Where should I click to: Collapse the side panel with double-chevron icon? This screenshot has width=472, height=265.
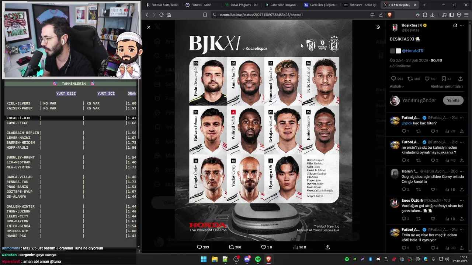click(378, 27)
